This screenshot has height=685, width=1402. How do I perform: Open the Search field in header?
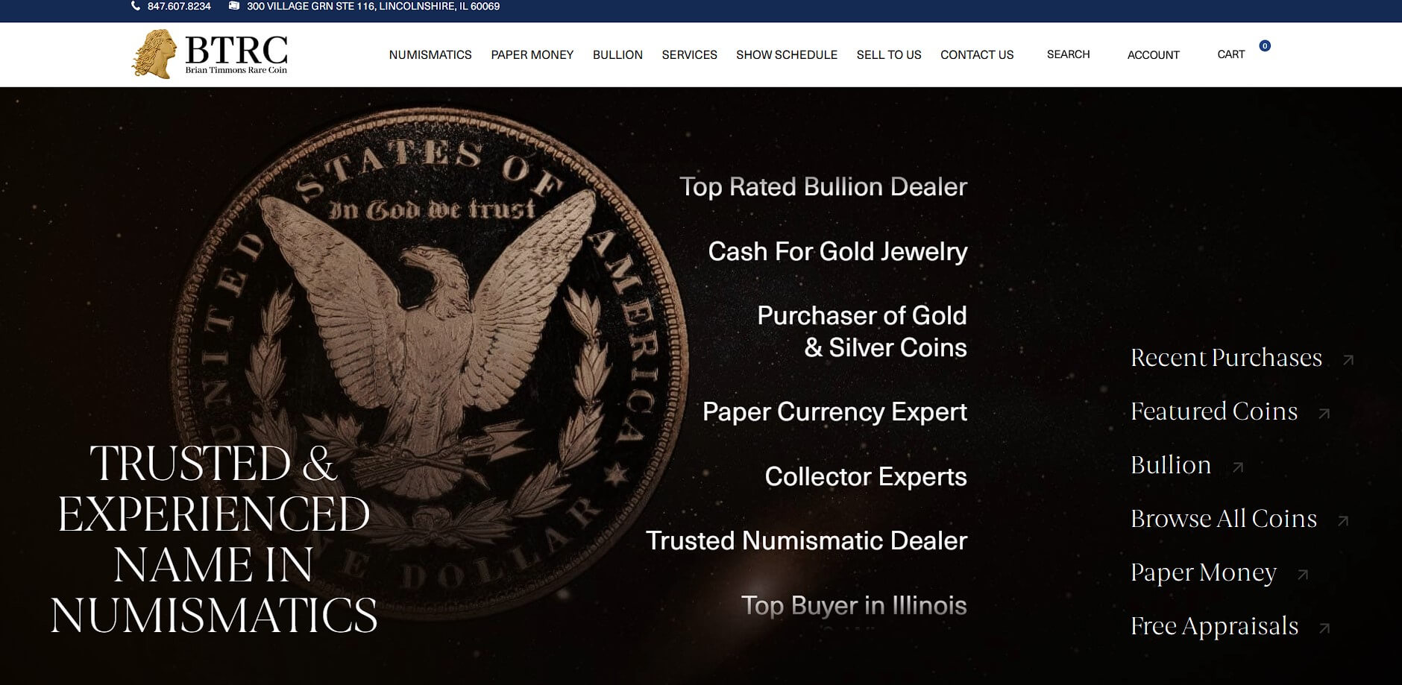coord(1068,54)
